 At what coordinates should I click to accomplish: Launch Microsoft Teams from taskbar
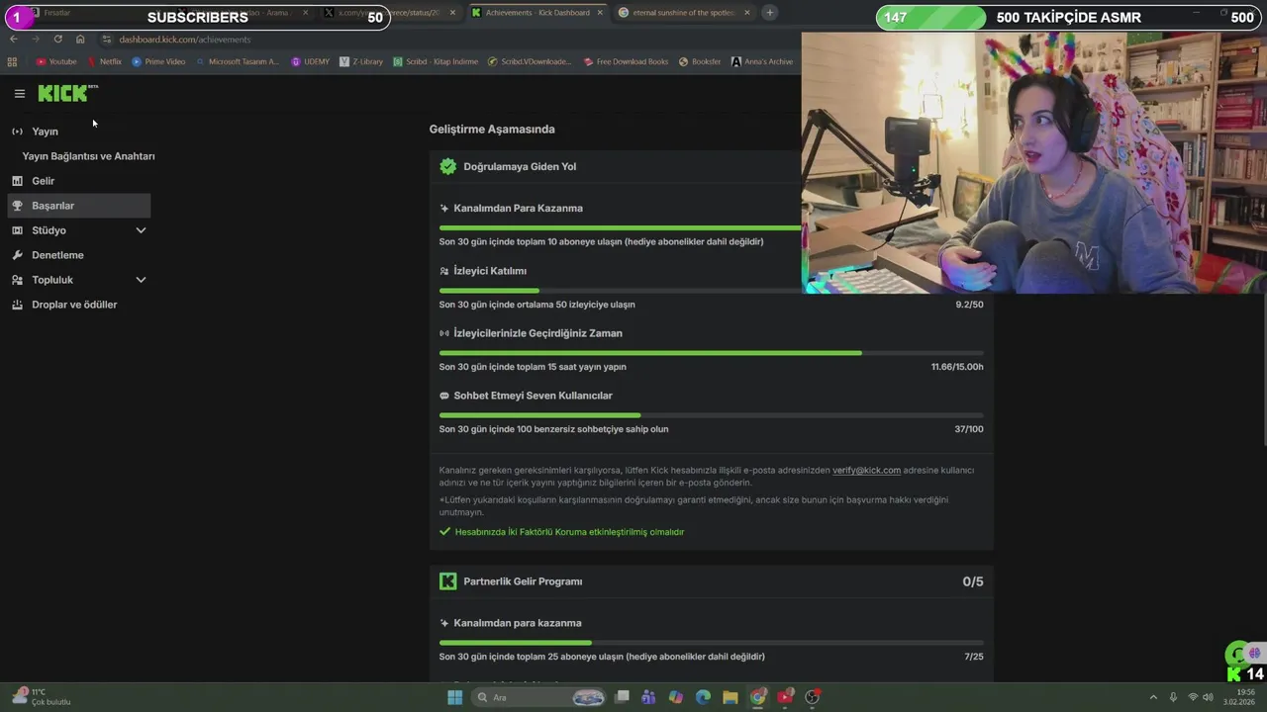pyautogui.click(x=648, y=697)
